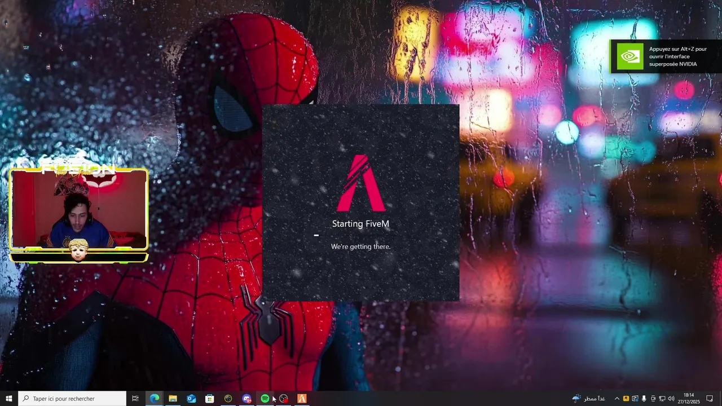Open Discord from the taskbar
722x406 pixels.
(246, 399)
